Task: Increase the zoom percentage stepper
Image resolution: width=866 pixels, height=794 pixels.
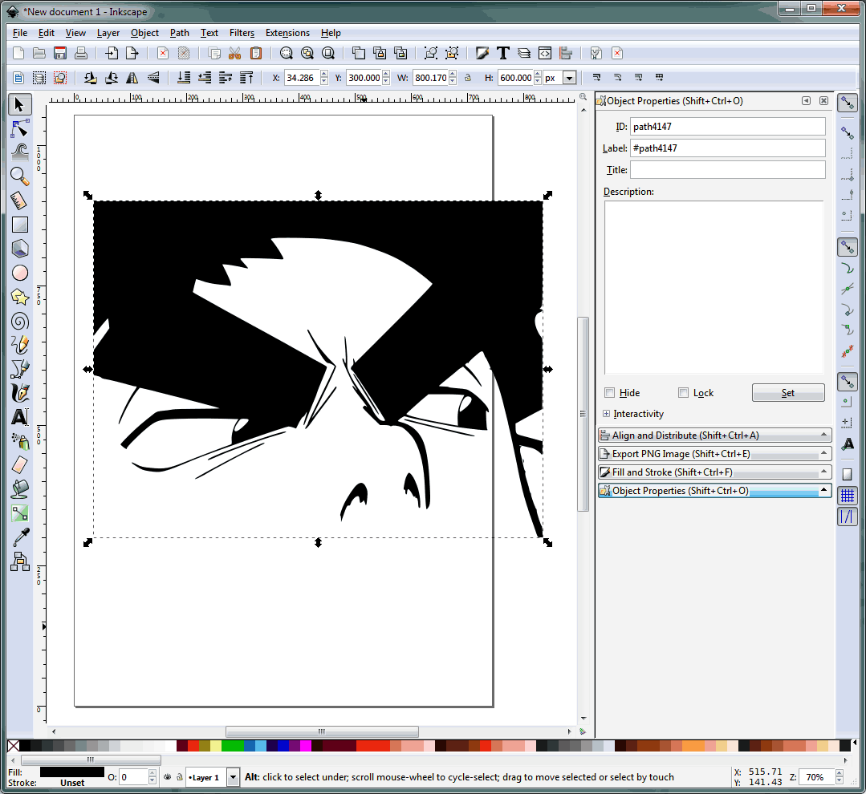Action: click(x=840, y=774)
